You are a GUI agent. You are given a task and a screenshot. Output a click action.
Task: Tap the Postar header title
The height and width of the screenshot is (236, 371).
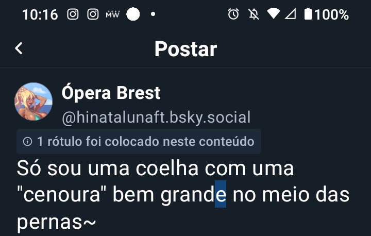coord(185,49)
